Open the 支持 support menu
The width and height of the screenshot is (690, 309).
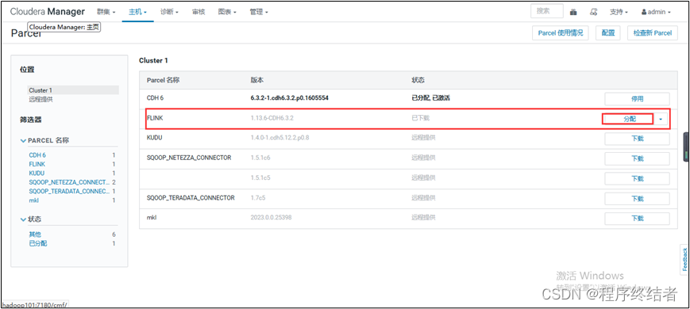click(x=619, y=13)
